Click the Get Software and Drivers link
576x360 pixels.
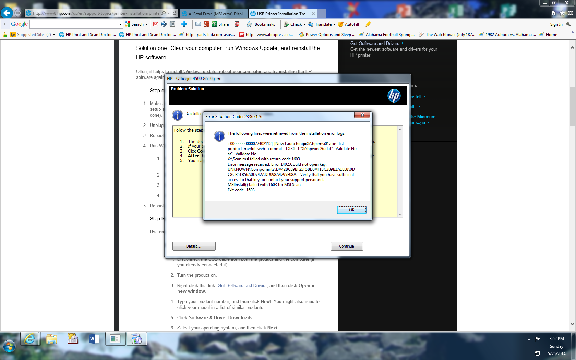point(242,285)
